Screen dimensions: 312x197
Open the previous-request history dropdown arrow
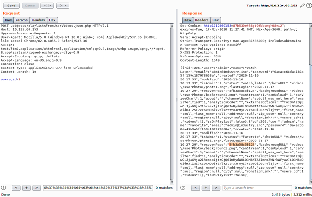pos(51,6)
